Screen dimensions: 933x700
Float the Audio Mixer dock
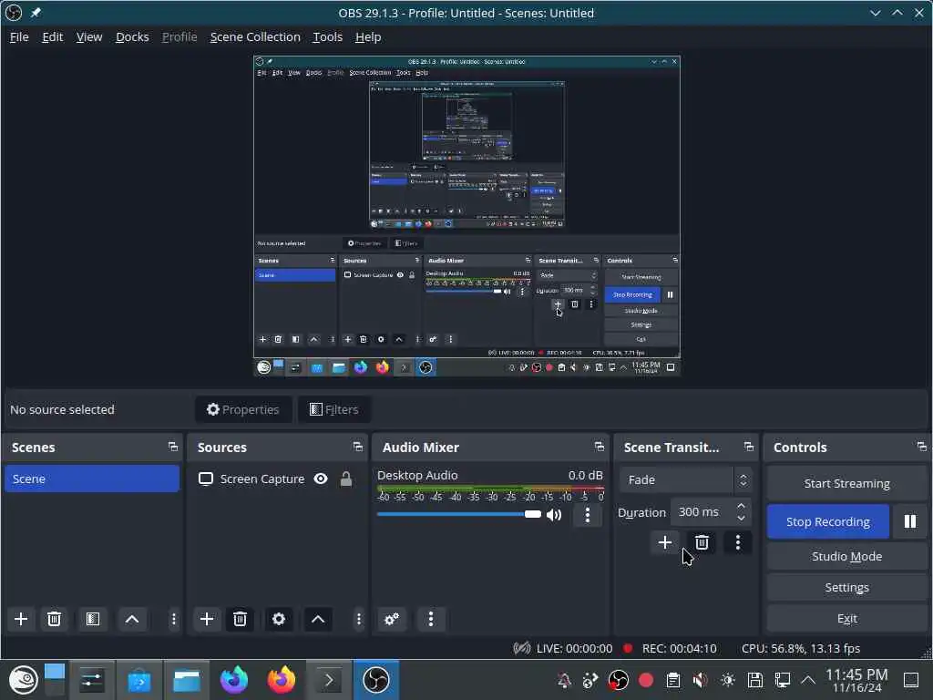[x=600, y=447]
